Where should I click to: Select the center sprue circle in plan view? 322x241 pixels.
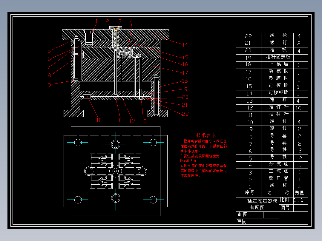pyautogui.click(x=116, y=171)
